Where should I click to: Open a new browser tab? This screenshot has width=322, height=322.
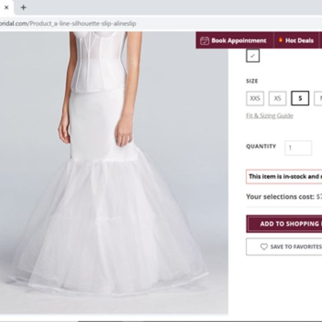[23, 8]
